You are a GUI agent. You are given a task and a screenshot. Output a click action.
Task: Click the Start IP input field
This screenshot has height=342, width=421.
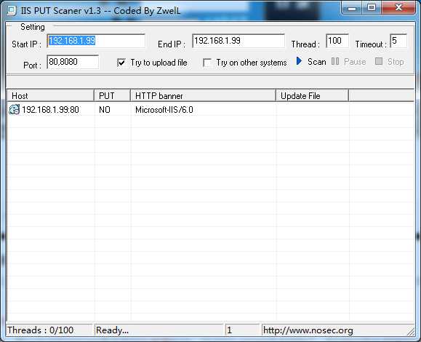click(x=96, y=41)
